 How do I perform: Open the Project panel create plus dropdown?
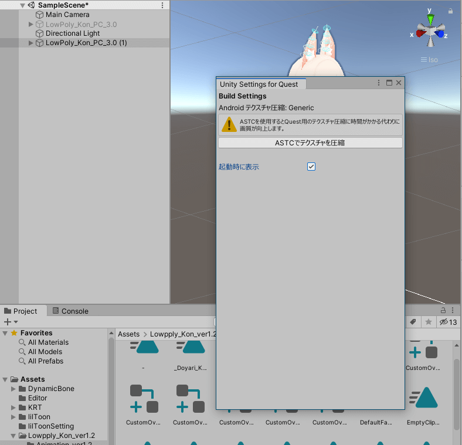pyautogui.click(x=11, y=322)
